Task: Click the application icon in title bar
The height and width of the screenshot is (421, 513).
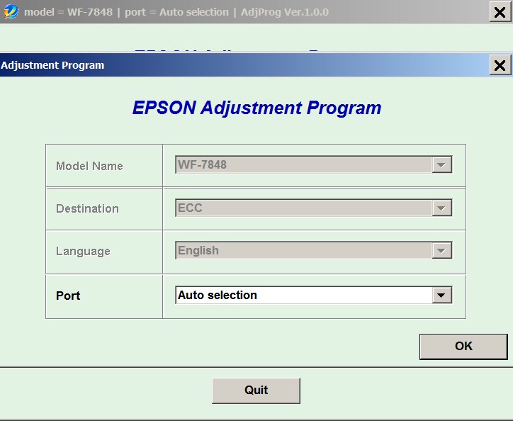Action: coord(11,12)
